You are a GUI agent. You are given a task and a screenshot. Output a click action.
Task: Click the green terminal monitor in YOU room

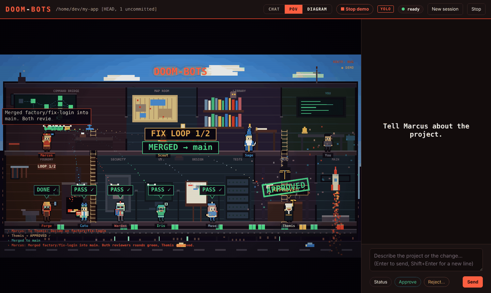pos(321,107)
